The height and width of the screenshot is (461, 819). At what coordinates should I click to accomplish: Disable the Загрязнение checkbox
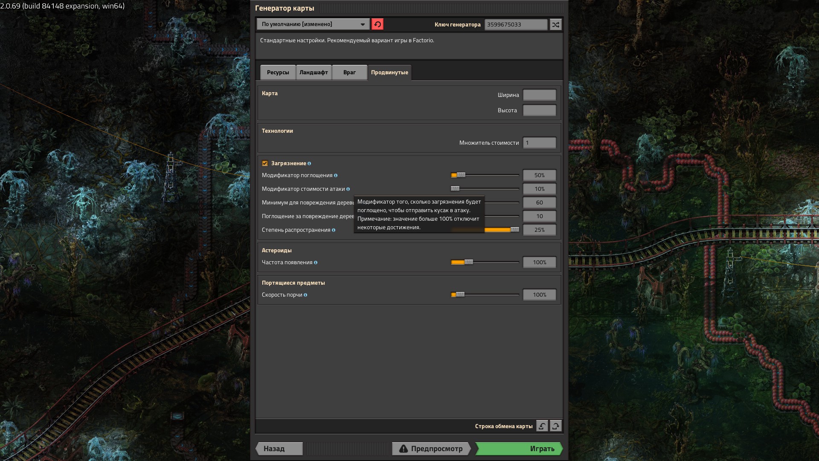(x=265, y=163)
